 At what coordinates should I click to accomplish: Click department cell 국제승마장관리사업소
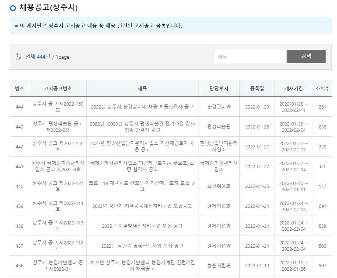(219, 167)
